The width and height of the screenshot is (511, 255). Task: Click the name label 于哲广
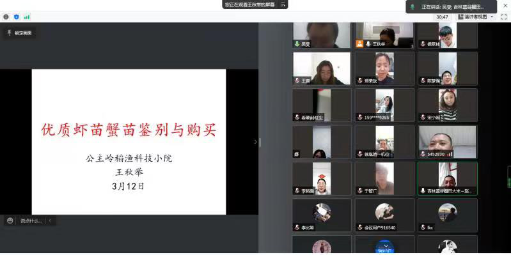tap(371, 191)
